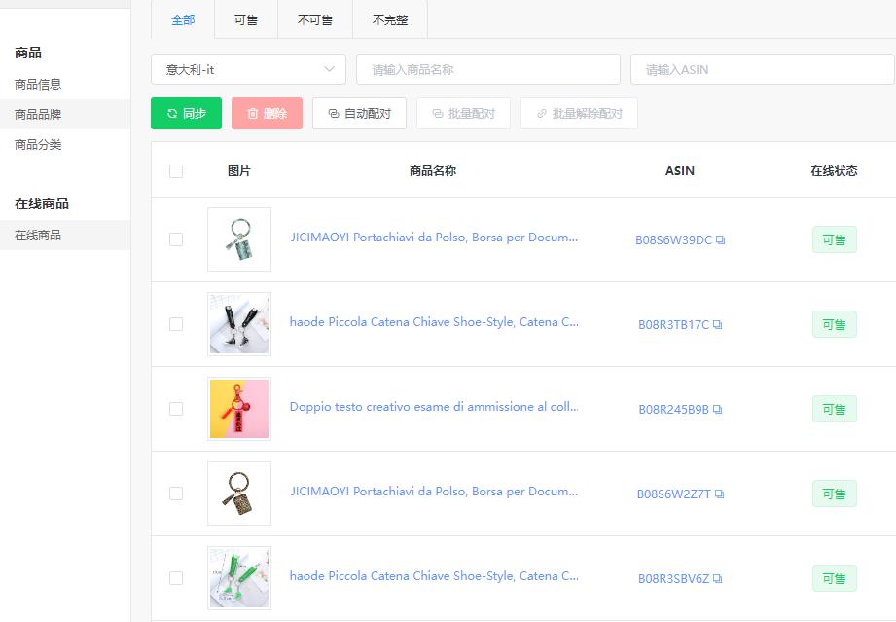Copy ASIN B08R3TB17C using its copy icon

[x=716, y=325]
